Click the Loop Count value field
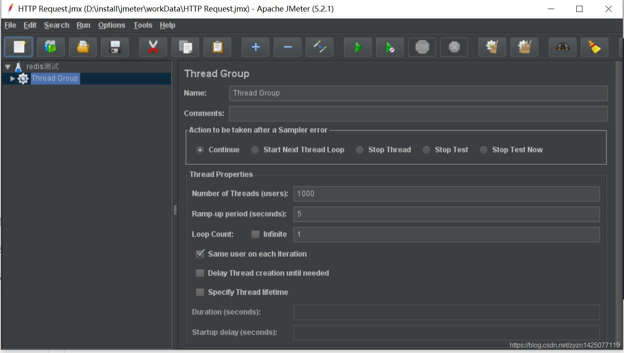The image size is (624, 353). point(446,235)
